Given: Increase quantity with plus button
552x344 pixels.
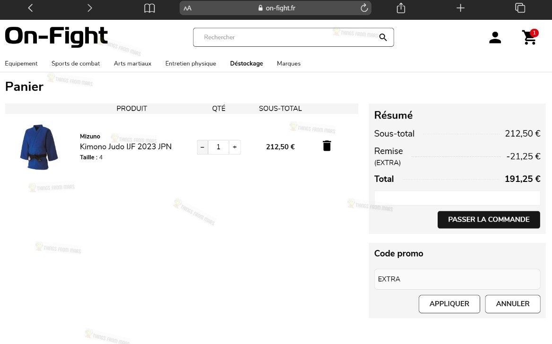Looking at the screenshot, I should (235, 147).
